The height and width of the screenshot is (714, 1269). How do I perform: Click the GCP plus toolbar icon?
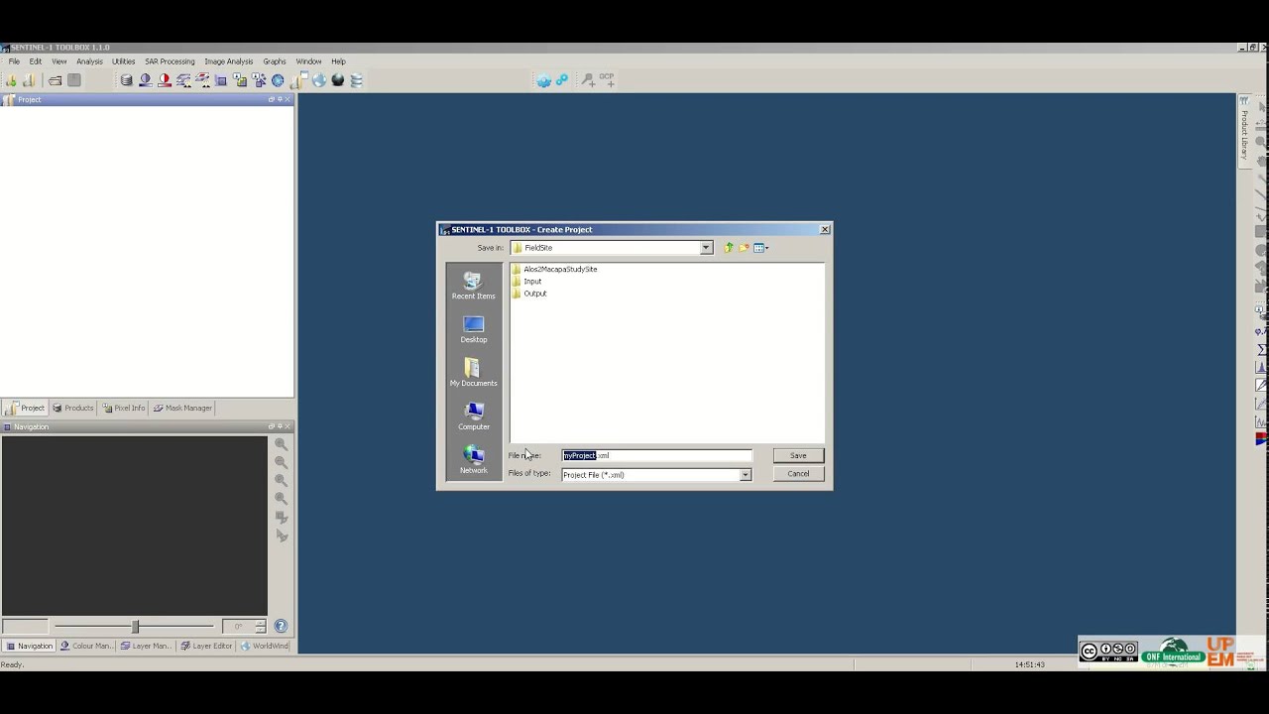click(607, 79)
